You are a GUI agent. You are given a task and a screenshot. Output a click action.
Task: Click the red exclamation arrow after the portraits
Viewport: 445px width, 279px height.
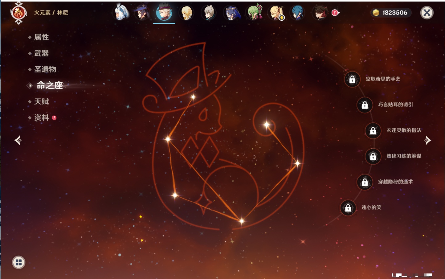click(335, 13)
